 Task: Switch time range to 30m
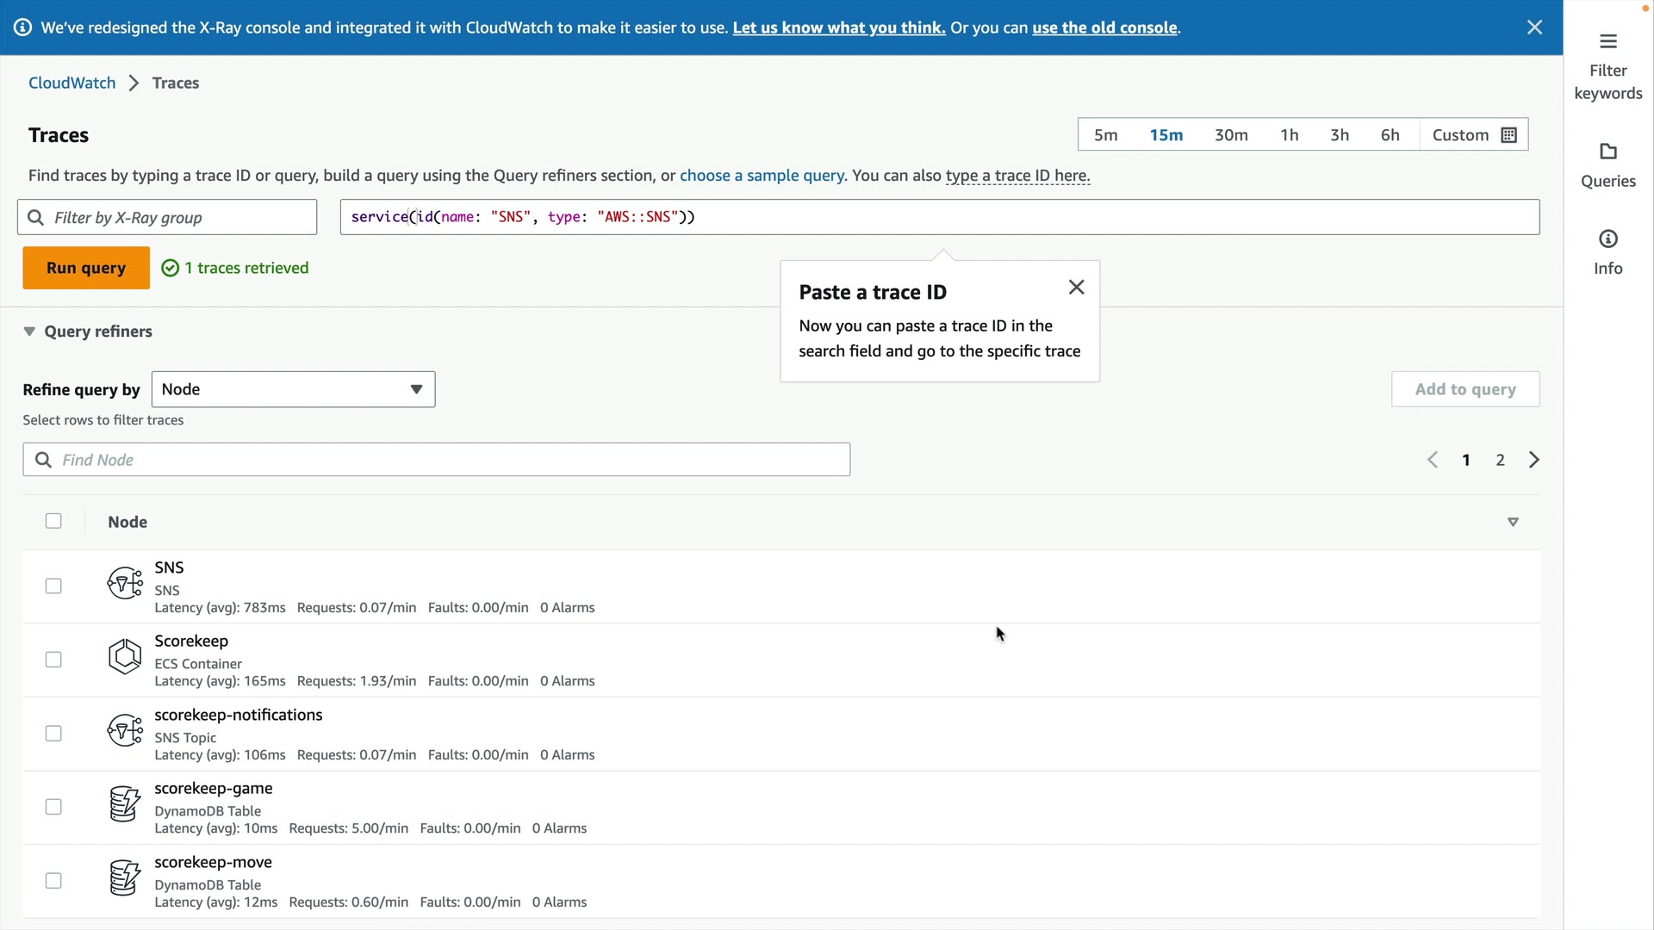point(1231,135)
